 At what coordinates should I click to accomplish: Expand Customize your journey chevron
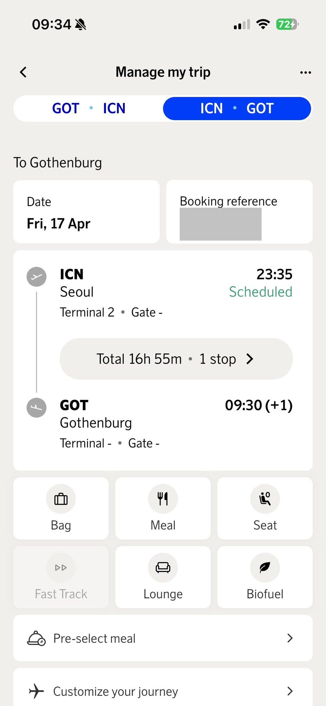click(290, 691)
